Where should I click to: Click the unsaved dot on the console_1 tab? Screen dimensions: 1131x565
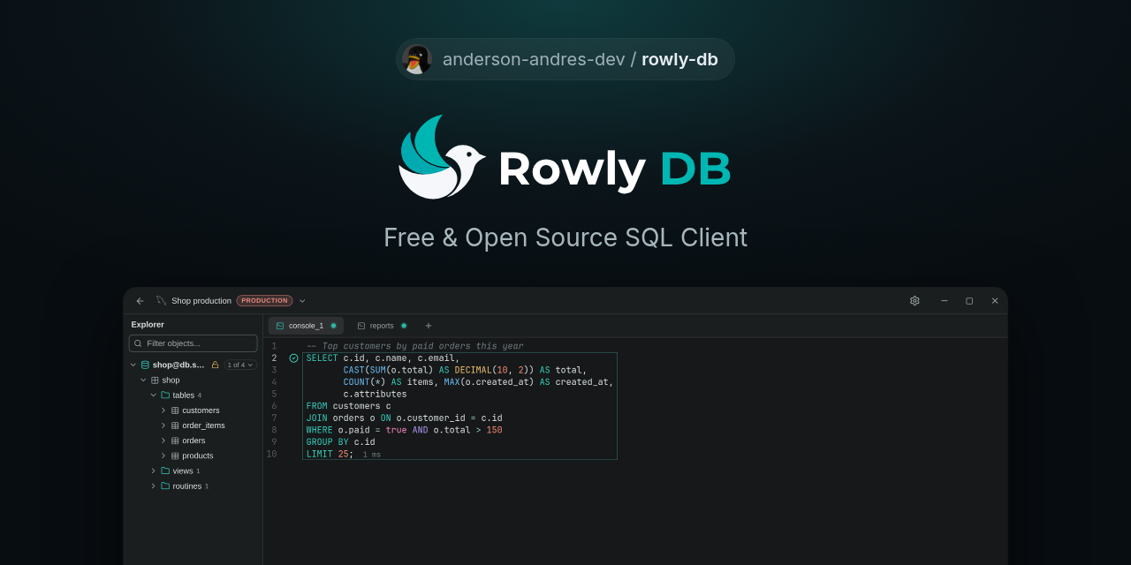(x=333, y=326)
